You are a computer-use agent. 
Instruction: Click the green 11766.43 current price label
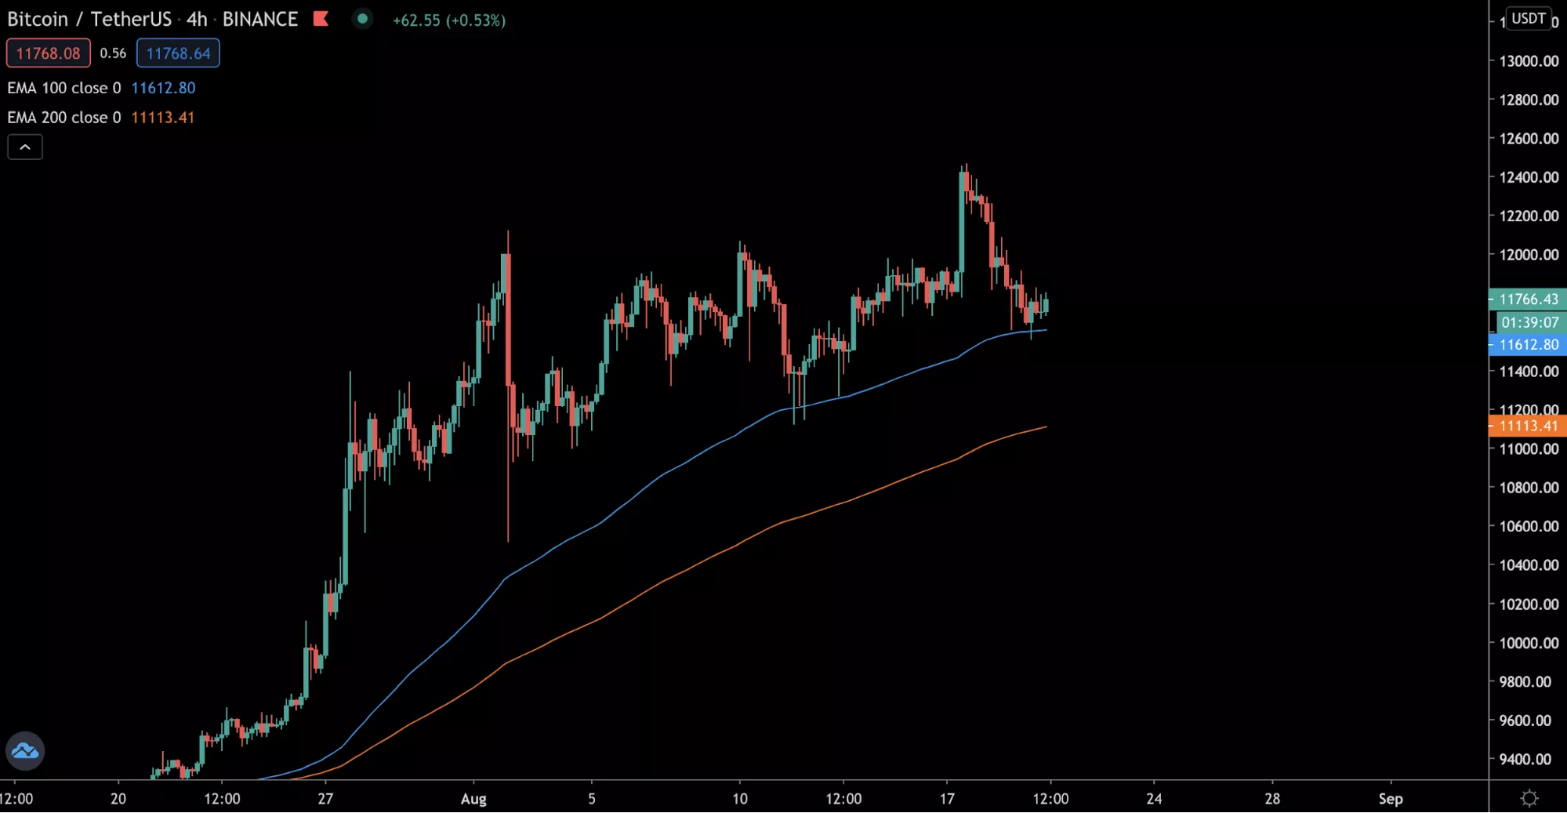coord(1528,299)
